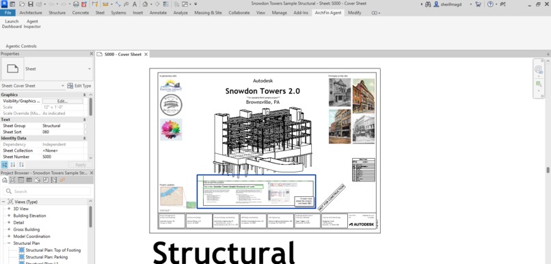This screenshot has width=551, height=264.
Task: Select 'Structural Plan: Top of Footing' view
Action: (53, 250)
